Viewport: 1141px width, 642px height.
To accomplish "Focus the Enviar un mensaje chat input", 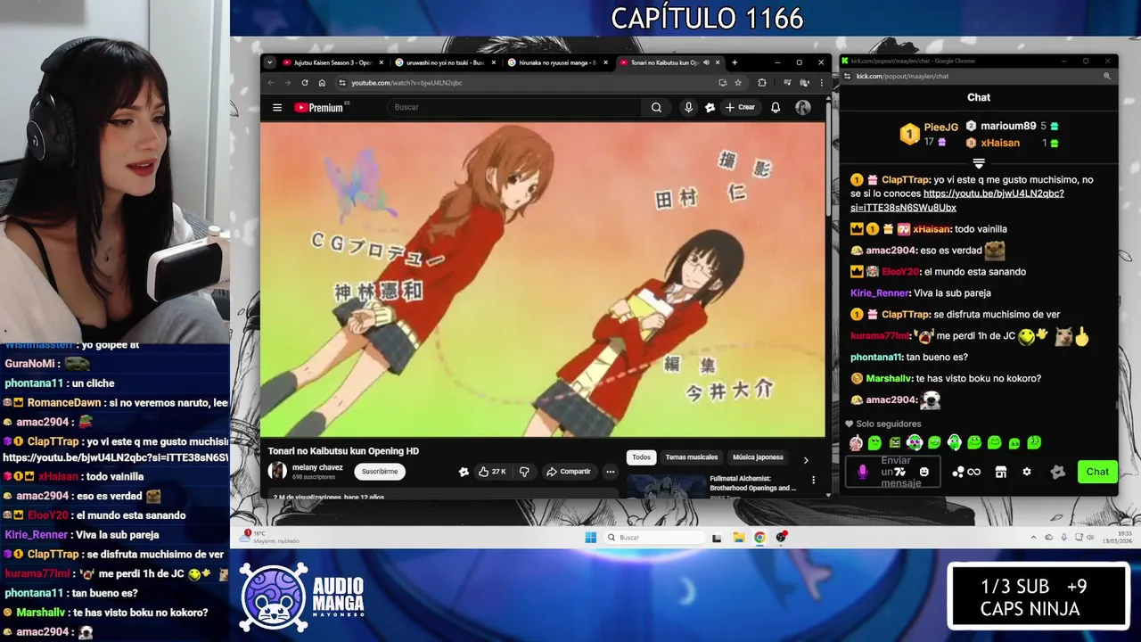I will coord(895,472).
